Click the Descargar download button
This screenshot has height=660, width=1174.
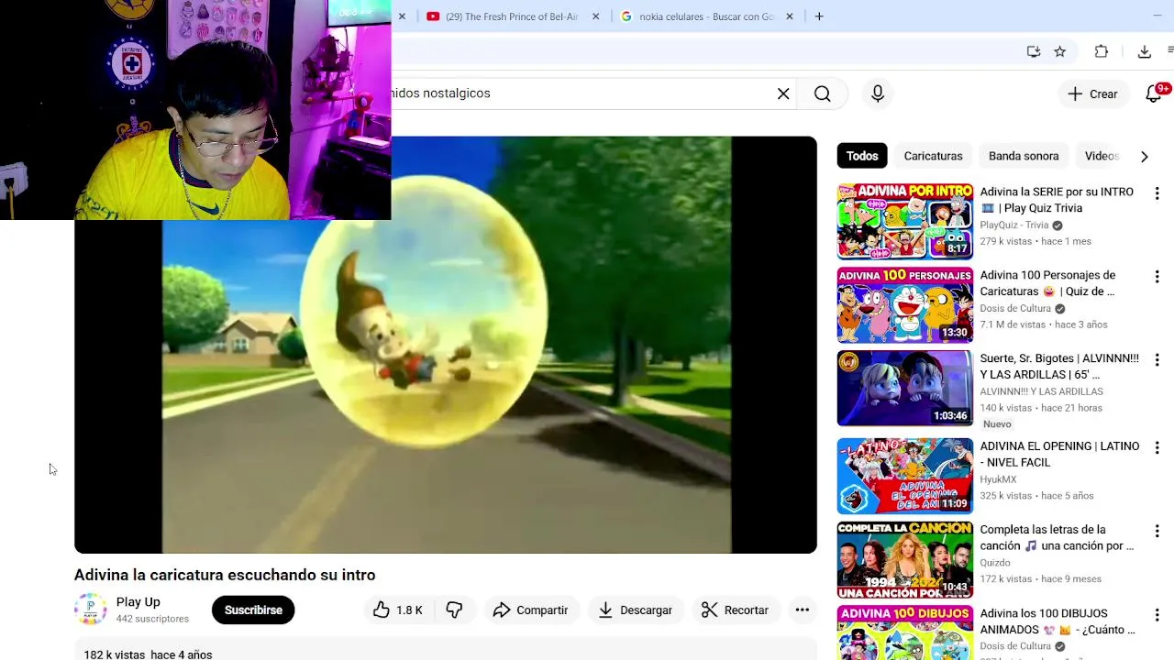point(636,610)
